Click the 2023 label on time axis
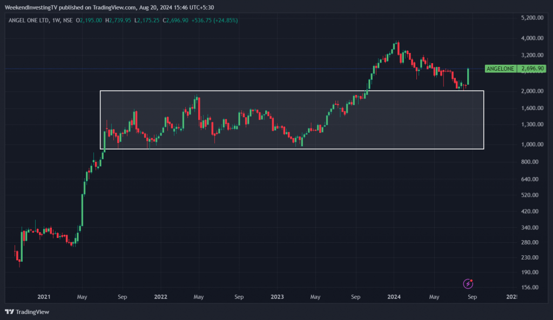Viewport: 553px width, 320px height. click(277, 297)
